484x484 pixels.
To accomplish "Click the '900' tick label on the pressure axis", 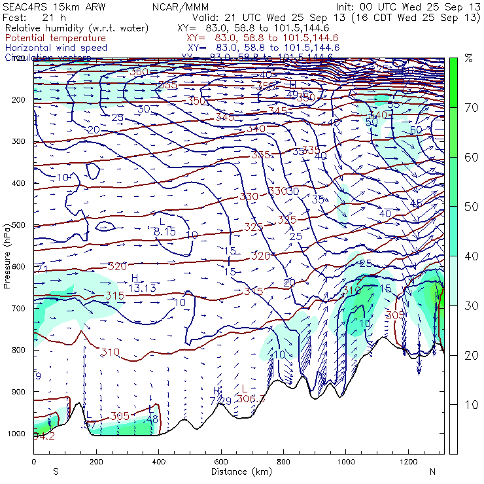I will click(x=18, y=392).
